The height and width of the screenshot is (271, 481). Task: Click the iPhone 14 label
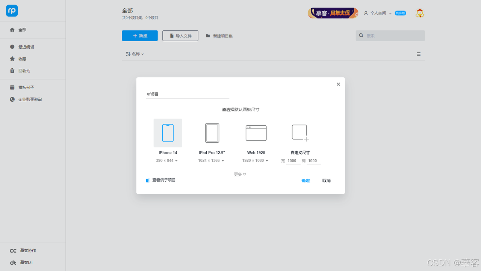[x=168, y=153]
